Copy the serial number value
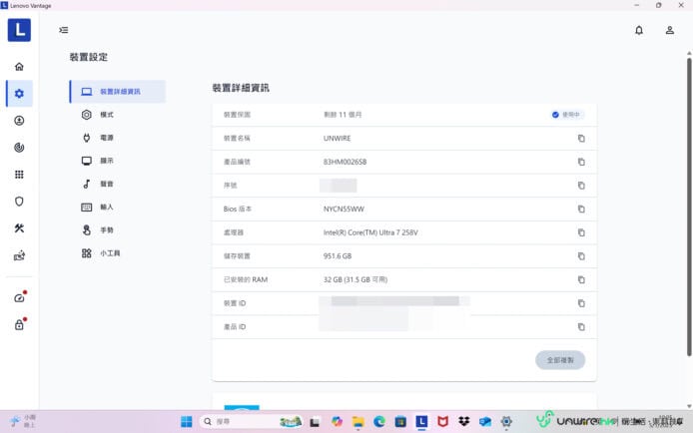Viewport: 693px width, 433px height. (581, 186)
